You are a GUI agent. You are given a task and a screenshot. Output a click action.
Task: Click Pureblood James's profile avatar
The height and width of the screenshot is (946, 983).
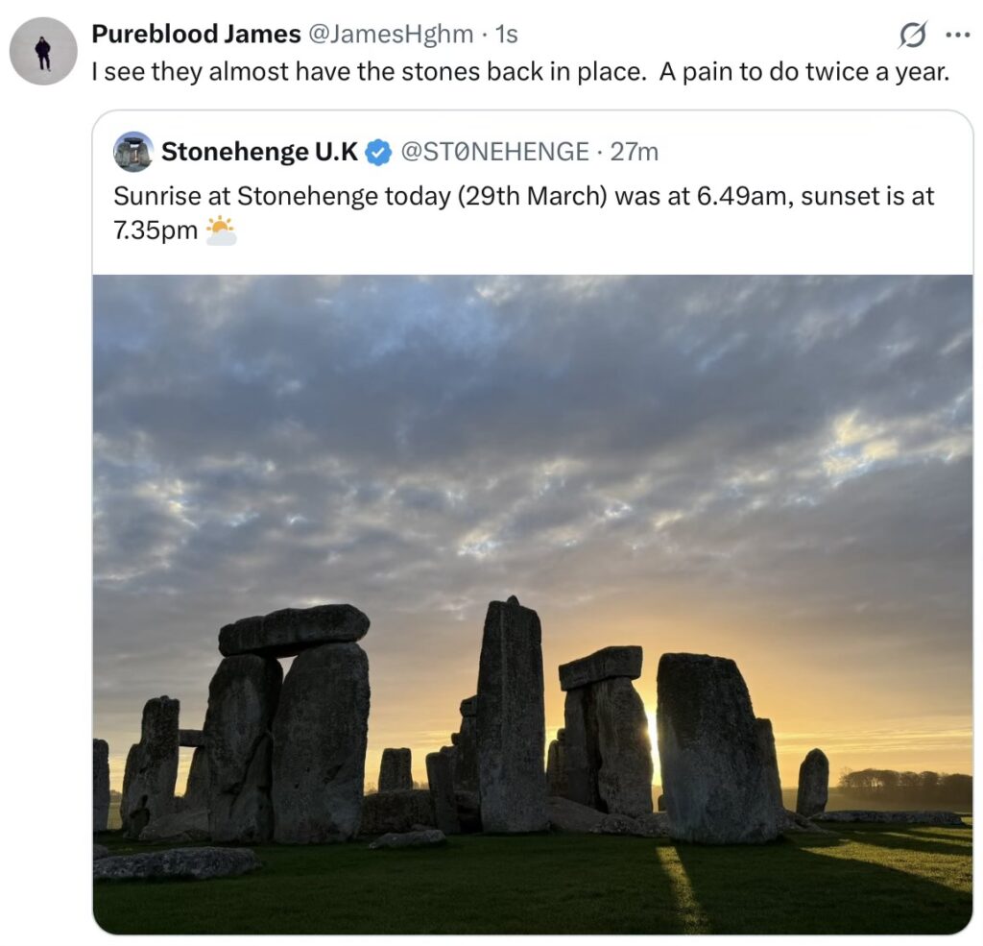tap(43, 51)
